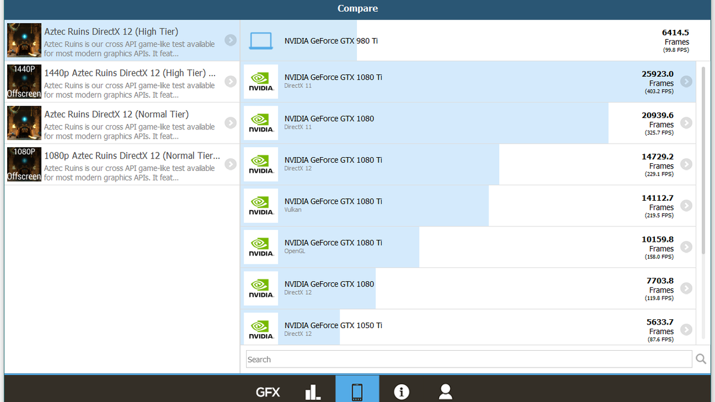Click the 10159.8 score value
Viewport: 715px width, 402px height.
tap(658, 239)
